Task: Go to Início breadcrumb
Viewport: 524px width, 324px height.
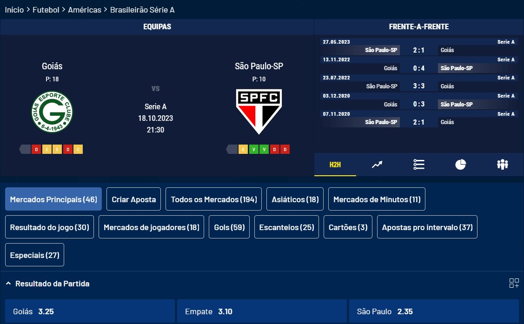Action: pos(14,10)
